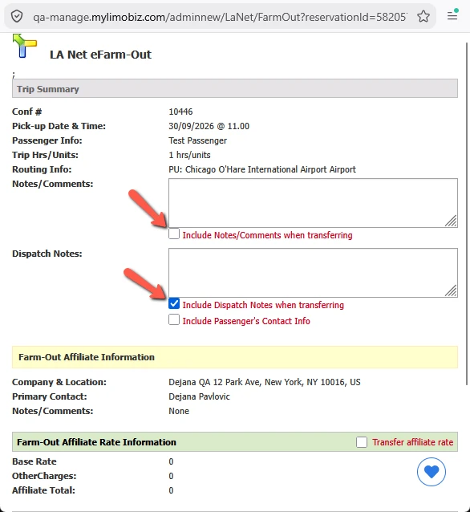Click the Company & Location label
The image size is (470, 512).
[59, 382]
